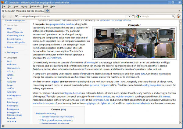This screenshot has width=183, height=129.
Task: Switch to Boarisch language version
Action: tap(11, 118)
